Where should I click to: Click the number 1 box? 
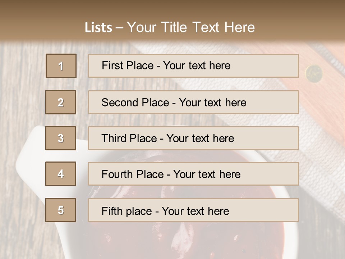point(61,66)
